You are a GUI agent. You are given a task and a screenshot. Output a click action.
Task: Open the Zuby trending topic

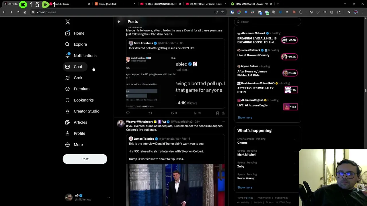[241, 167]
